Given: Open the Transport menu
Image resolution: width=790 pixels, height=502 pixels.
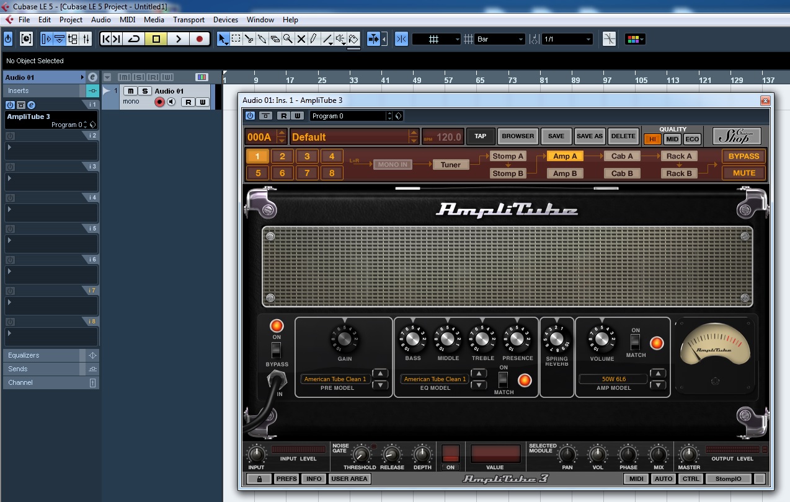Looking at the screenshot, I should pos(189,20).
